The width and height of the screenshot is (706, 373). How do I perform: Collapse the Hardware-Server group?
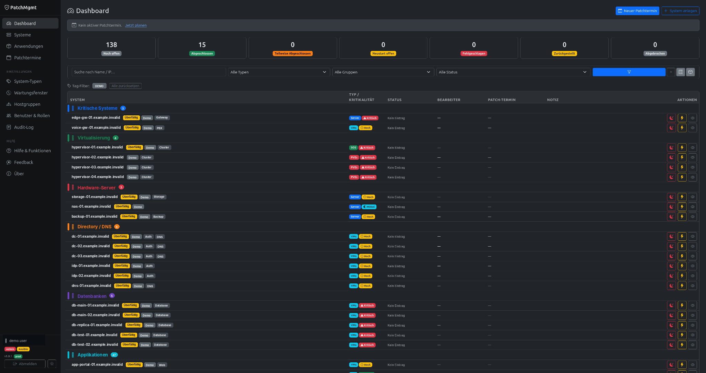click(97, 188)
